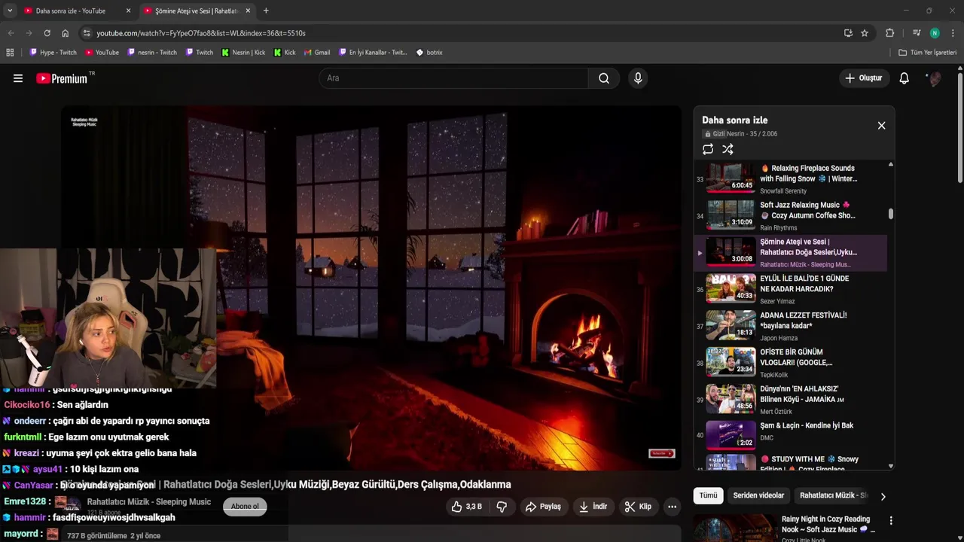Viewport: 964px width, 542px height.
Task: Toggle playlist loop
Action: (708, 150)
